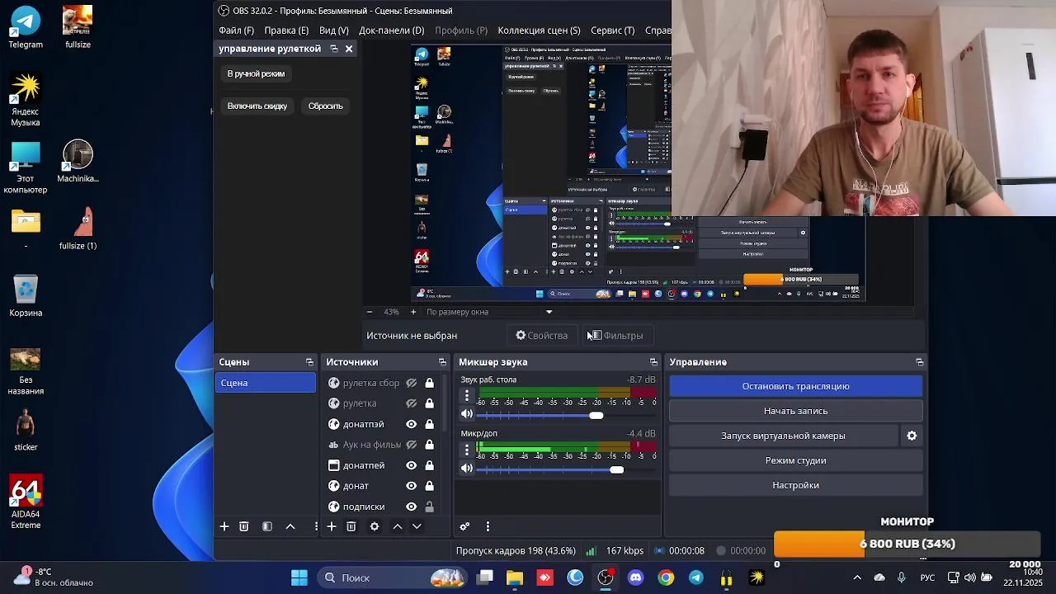Screen dimensions: 1056x594
Task: Undock the Сцены panel
Action: (309, 362)
